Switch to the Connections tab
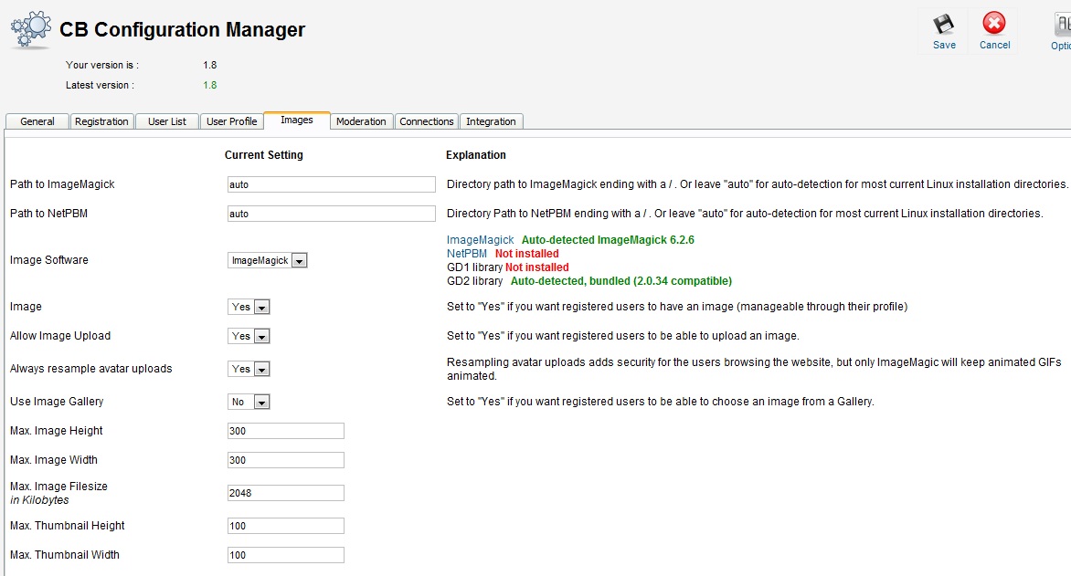This screenshot has height=576, width=1071. 426,121
